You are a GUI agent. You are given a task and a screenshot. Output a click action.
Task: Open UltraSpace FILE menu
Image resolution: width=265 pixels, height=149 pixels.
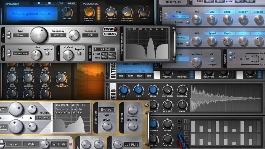(x=121, y=76)
